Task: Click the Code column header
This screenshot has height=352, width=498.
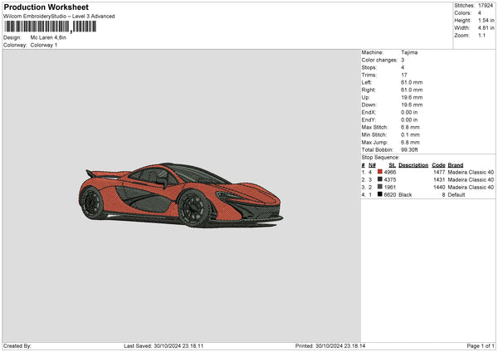Action: point(438,165)
